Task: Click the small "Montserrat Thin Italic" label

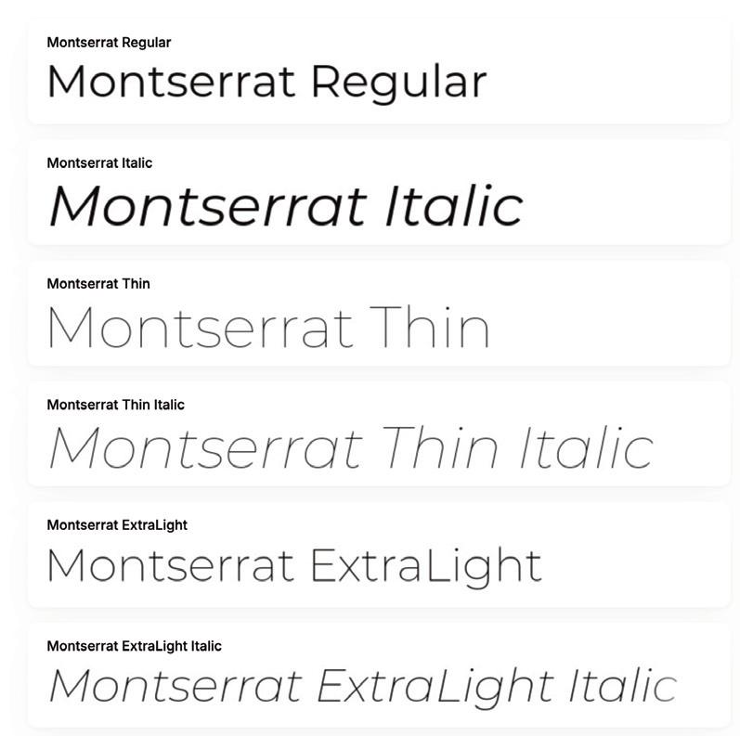Action: pos(115,405)
